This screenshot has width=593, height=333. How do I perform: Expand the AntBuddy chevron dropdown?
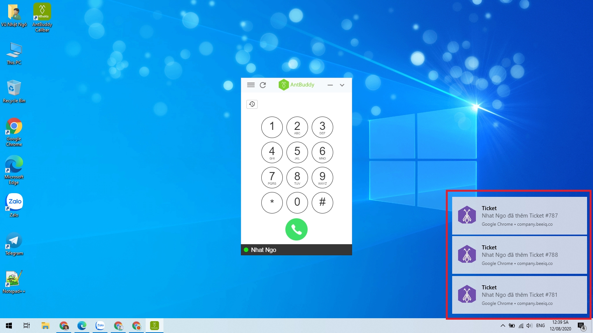coord(342,85)
